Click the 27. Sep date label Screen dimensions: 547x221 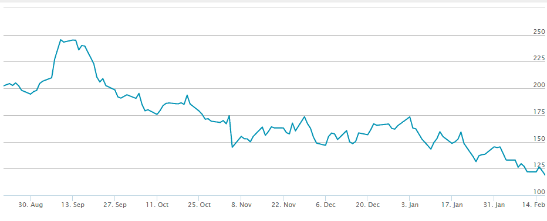[114, 205]
